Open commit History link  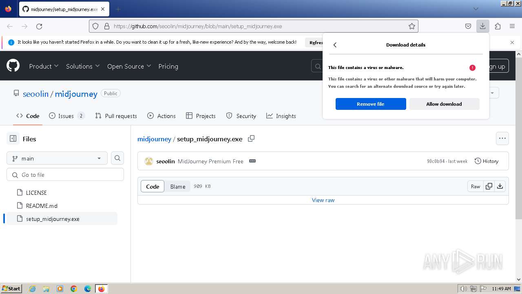(x=487, y=161)
